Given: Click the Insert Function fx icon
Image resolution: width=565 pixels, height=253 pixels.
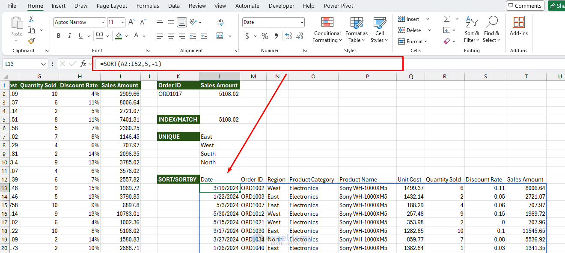Looking at the screenshot, I should click(83, 64).
